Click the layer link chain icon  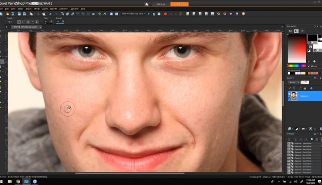[300, 88]
